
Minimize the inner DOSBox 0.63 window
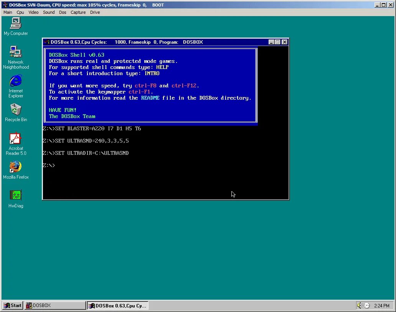tap(271, 42)
